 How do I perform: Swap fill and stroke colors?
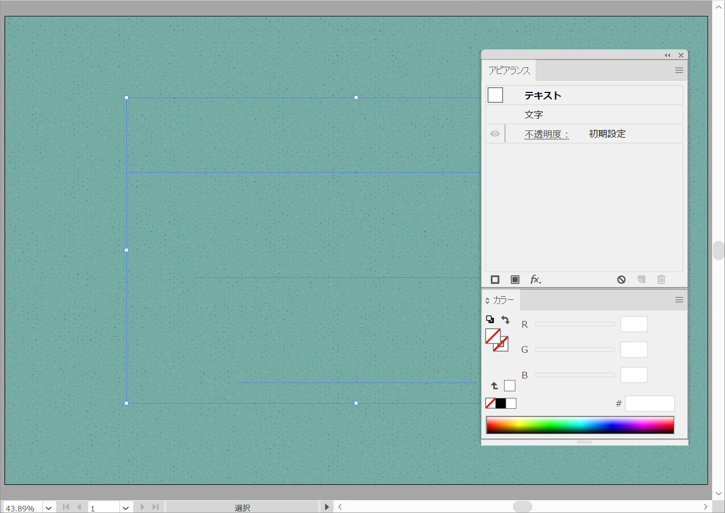pos(506,319)
